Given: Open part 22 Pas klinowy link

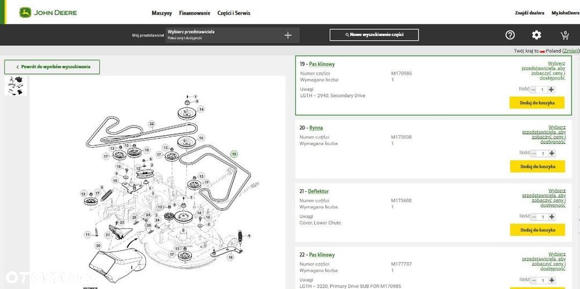Looking at the screenshot, I should 321,255.
